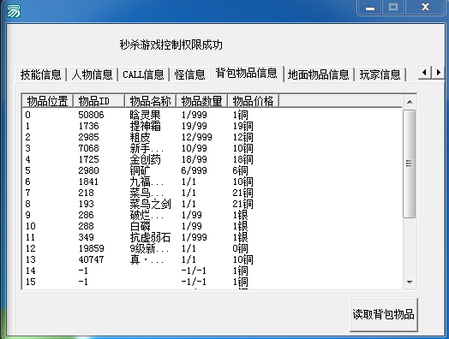Switch to the 技能信息 tab
449x339 pixels.
click(41, 74)
